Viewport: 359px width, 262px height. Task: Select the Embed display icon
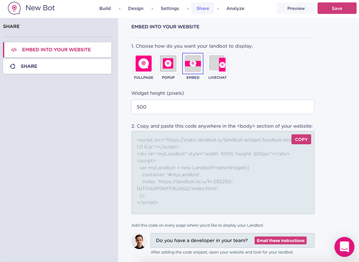[193, 63]
